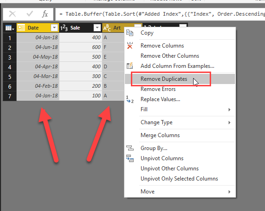Viewport: 265px width, 211px height.
Task: Click the fx function icon
Action: (45, 14)
